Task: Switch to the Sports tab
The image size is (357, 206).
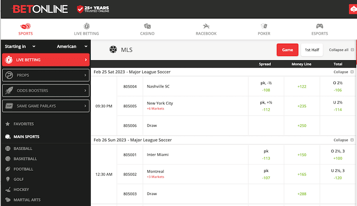Action: point(26,29)
